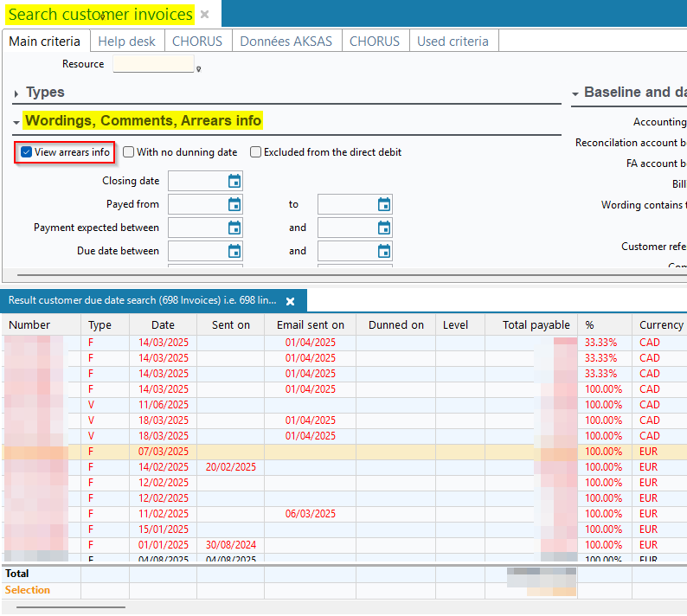The width and height of the screenshot is (687, 616).
Task: Switch to the Help desk tab
Action: [x=126, y=42]
